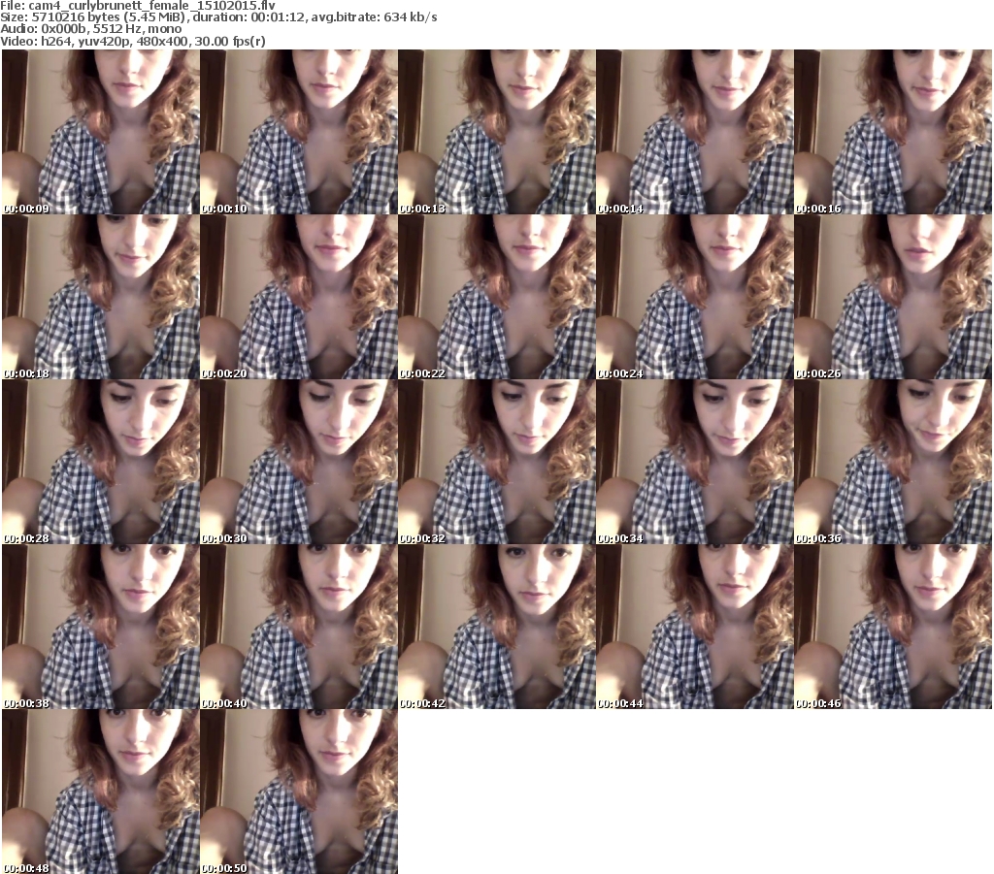
Task: Select the thumbnail frame stamped 00:00:16
Action: click(x=893, y=132)
